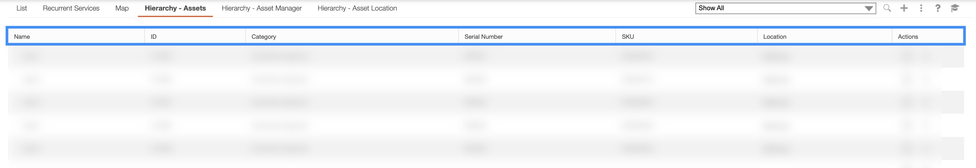Click the Actions column header
This screenshot has width=976, height=168.
(908, 37)
